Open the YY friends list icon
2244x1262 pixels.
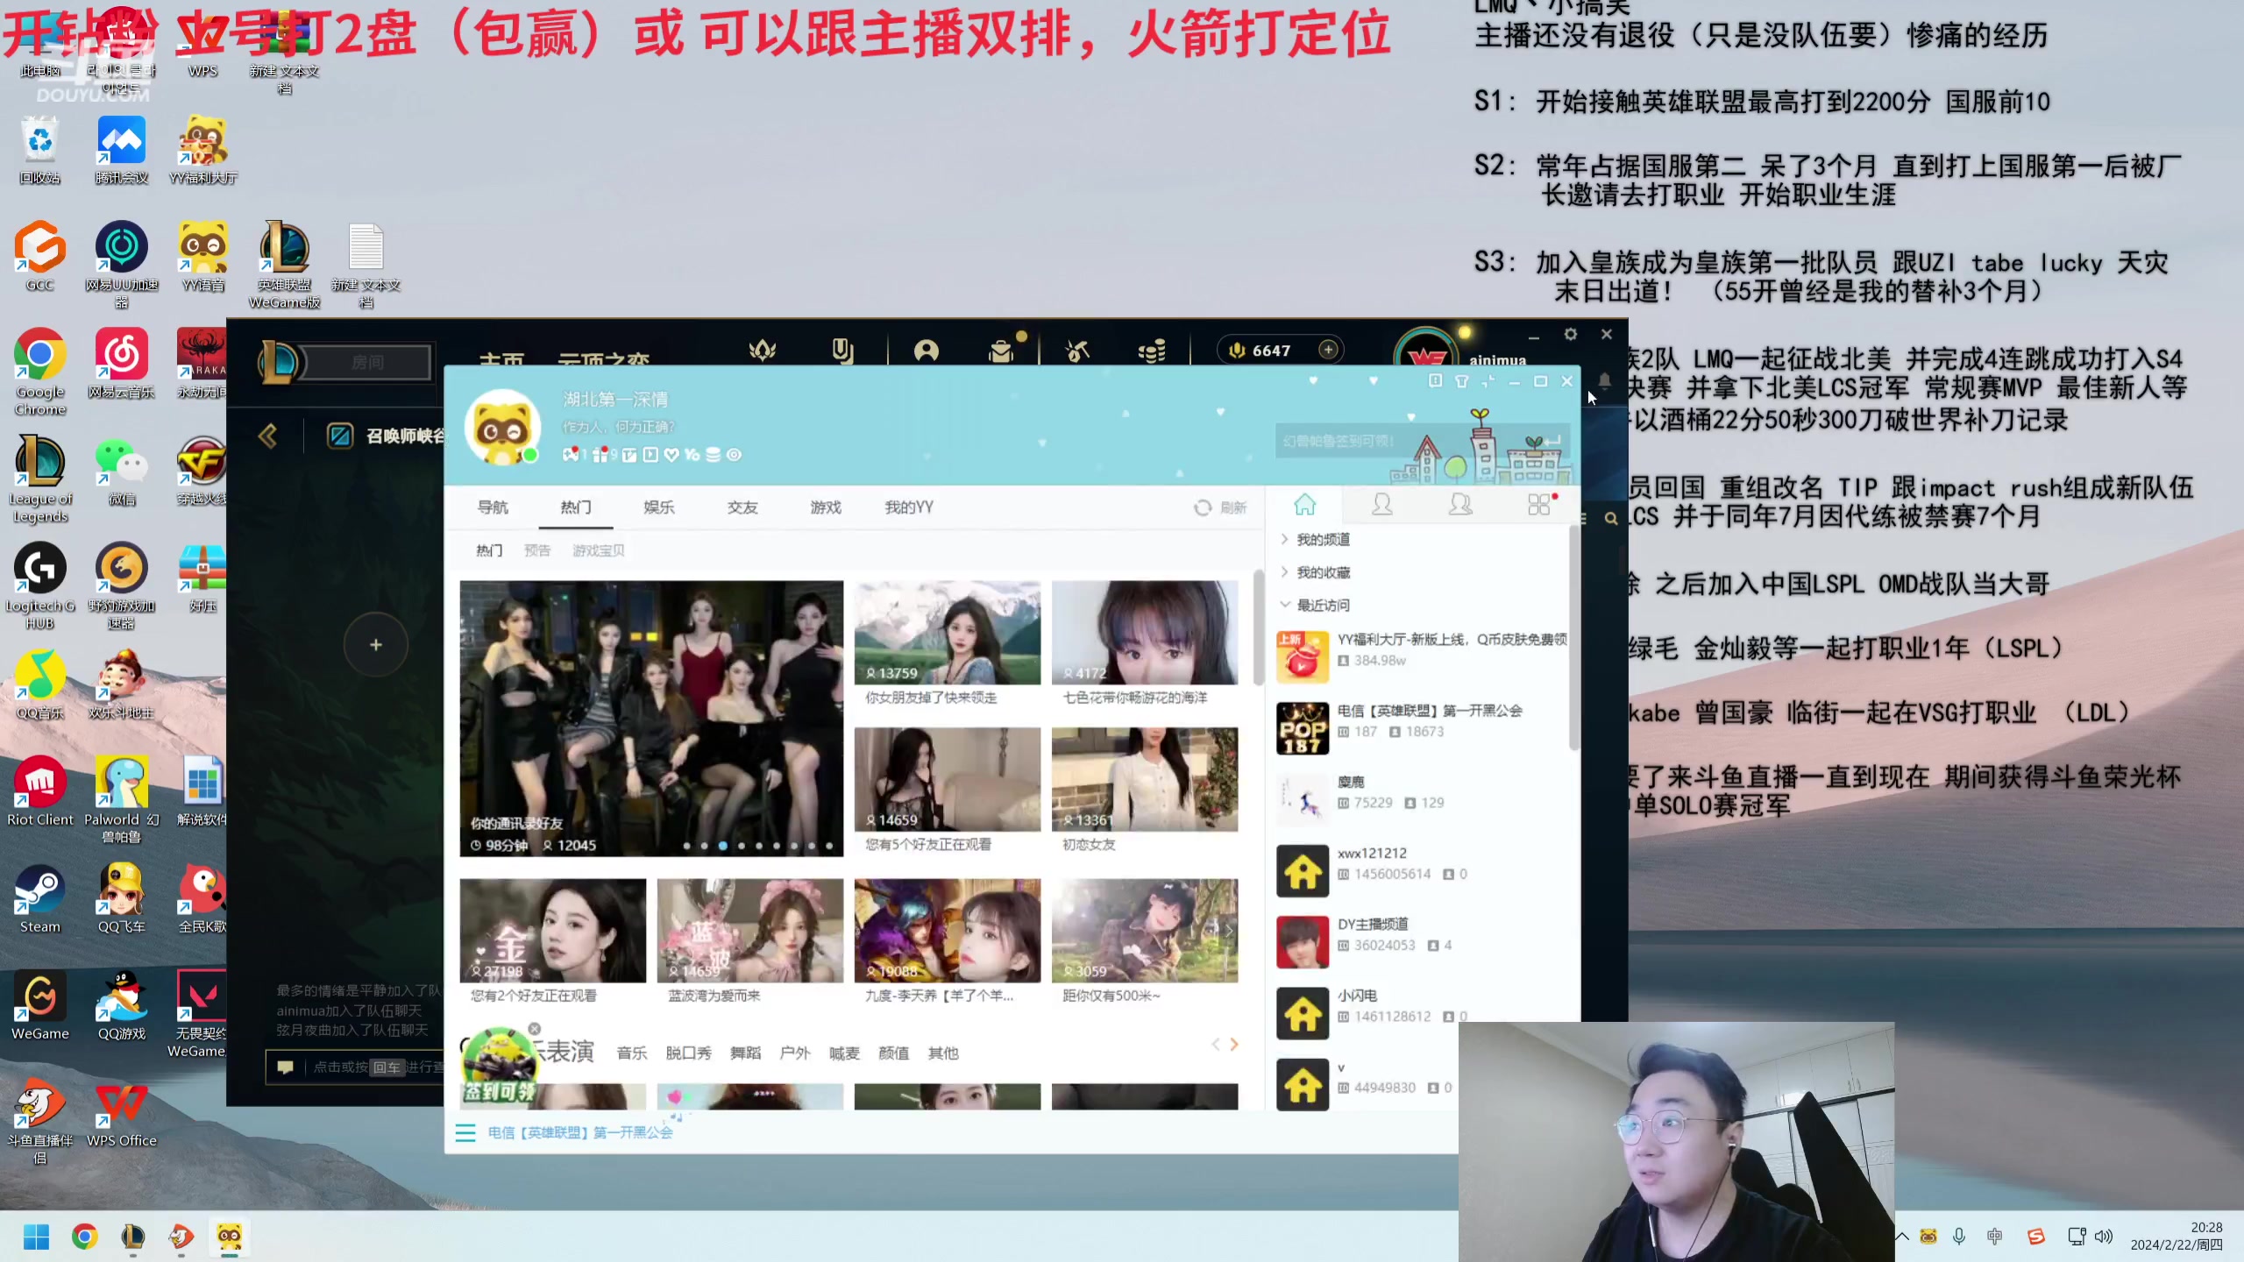coord(1382,505)
